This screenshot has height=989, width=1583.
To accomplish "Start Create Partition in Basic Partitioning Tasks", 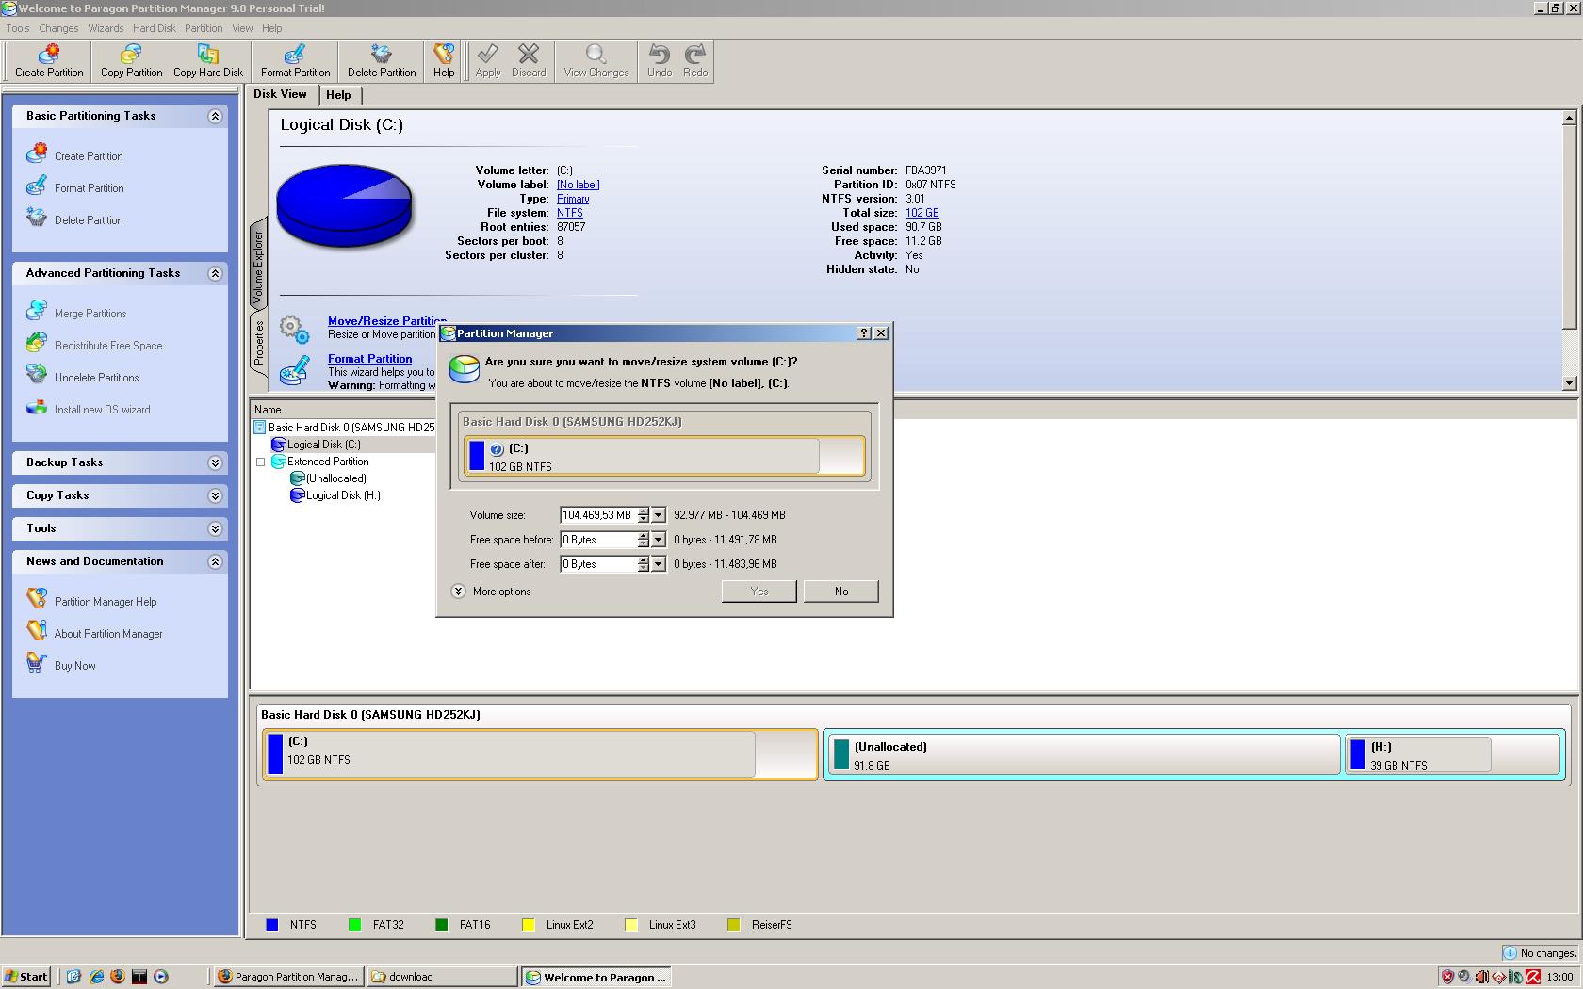I will coord(75,154).
